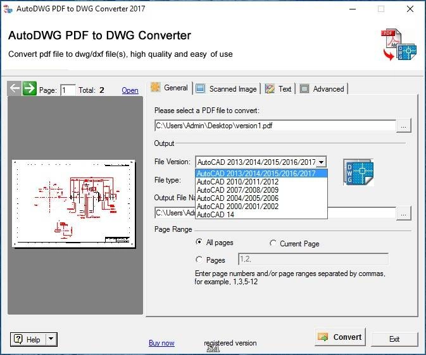Click the Scanned Image tab icon
Image resolution: width=426 pixels, height=355 pixels.
pyautogui.click(x=200, y=88)
